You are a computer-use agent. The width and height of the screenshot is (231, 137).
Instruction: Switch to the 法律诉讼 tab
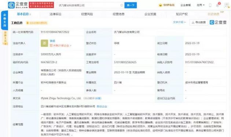(x=55, y=14)
